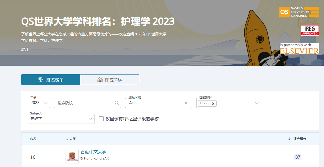Open the 年份 2023 dropdown
This screenshot has width=324, height=167.
click(x=39, y=103)
